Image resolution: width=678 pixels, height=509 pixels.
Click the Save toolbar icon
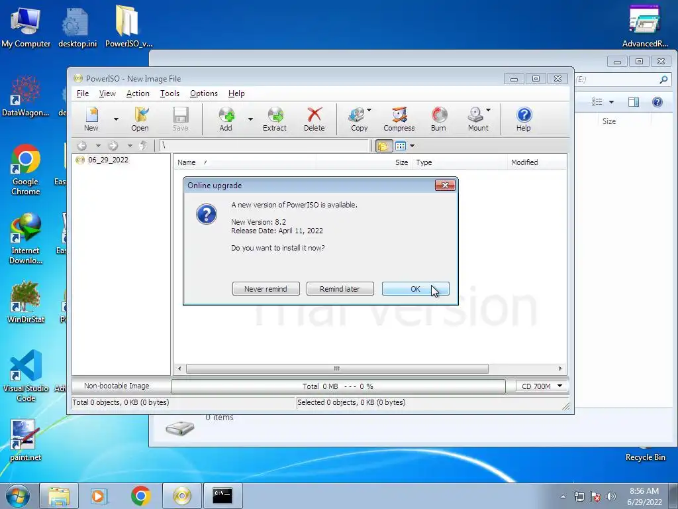(x=180, y=119)
